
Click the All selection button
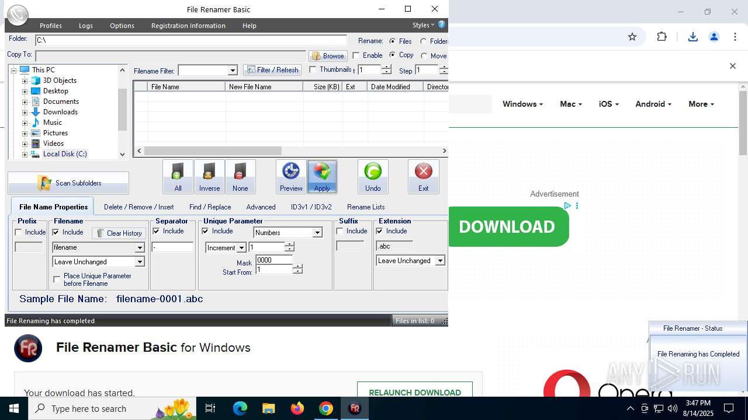point(178,177)
